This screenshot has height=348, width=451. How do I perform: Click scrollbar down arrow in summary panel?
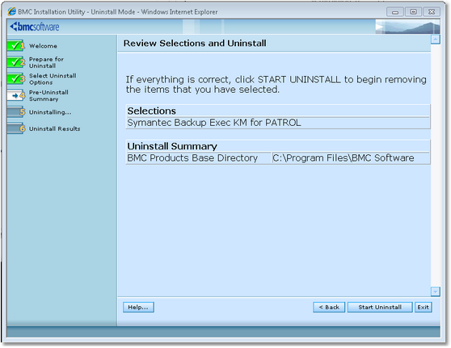[436, 291]
